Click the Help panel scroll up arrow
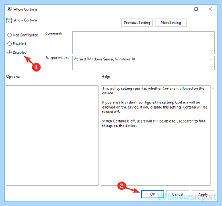 pos(213,88)
